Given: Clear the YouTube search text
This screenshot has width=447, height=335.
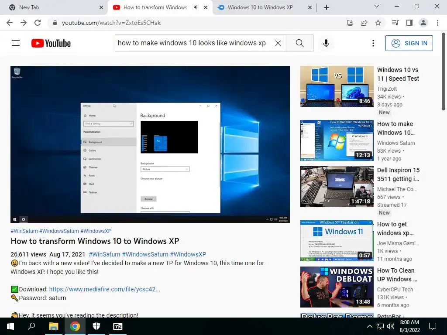Looking at the screenshot, I should click(x=278, y=43).
